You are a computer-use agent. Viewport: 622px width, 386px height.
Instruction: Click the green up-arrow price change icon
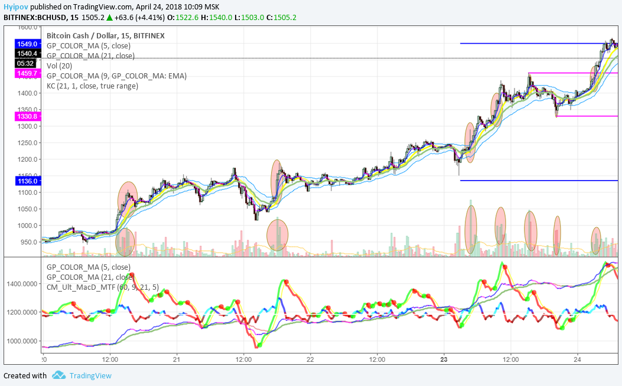coord(109,18)
